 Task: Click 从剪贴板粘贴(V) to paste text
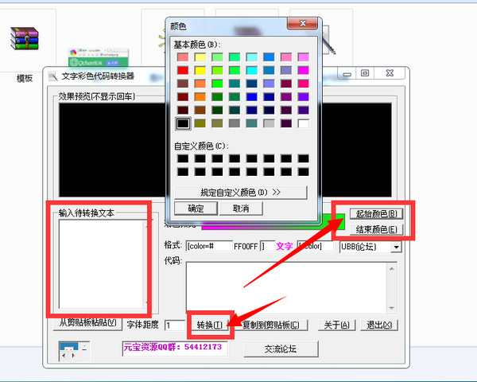(87, 324)
